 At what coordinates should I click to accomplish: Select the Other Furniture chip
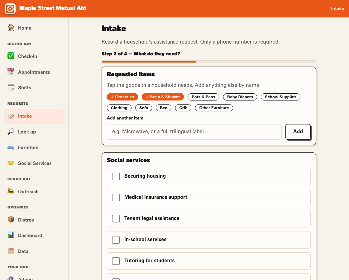pyautogui.click(x=214, y=108)
